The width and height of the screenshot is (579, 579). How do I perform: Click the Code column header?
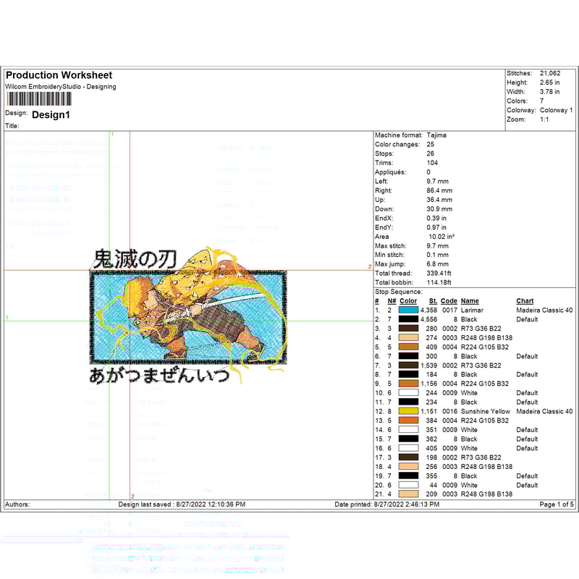[449, 300]
